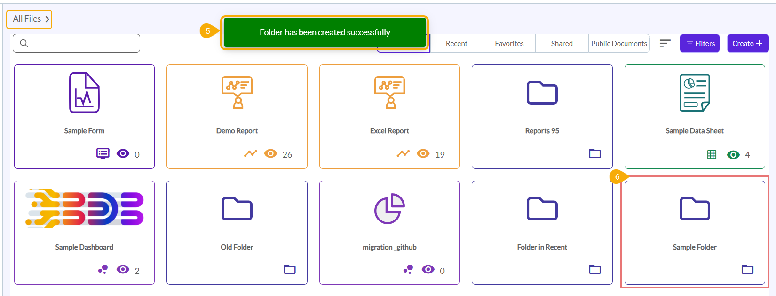Open the Create dropdown menu
The width and height of the screenshot is (776, 296).
coord(747,43)
